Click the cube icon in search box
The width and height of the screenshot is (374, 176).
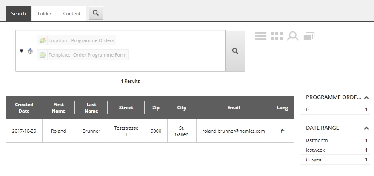pyautogui.click(x=30, y=51)
